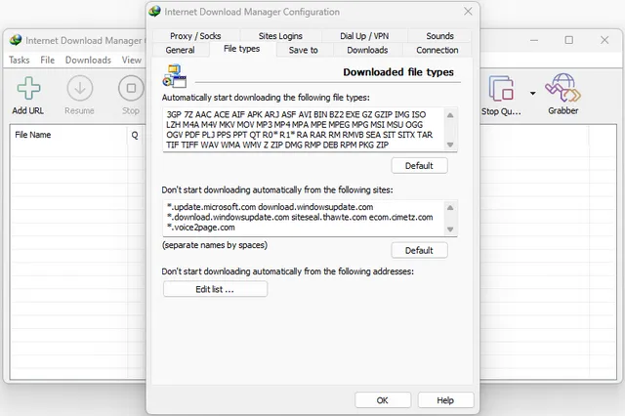Switch to the General tab
625x416 pixels.
(x=180, y=50)
